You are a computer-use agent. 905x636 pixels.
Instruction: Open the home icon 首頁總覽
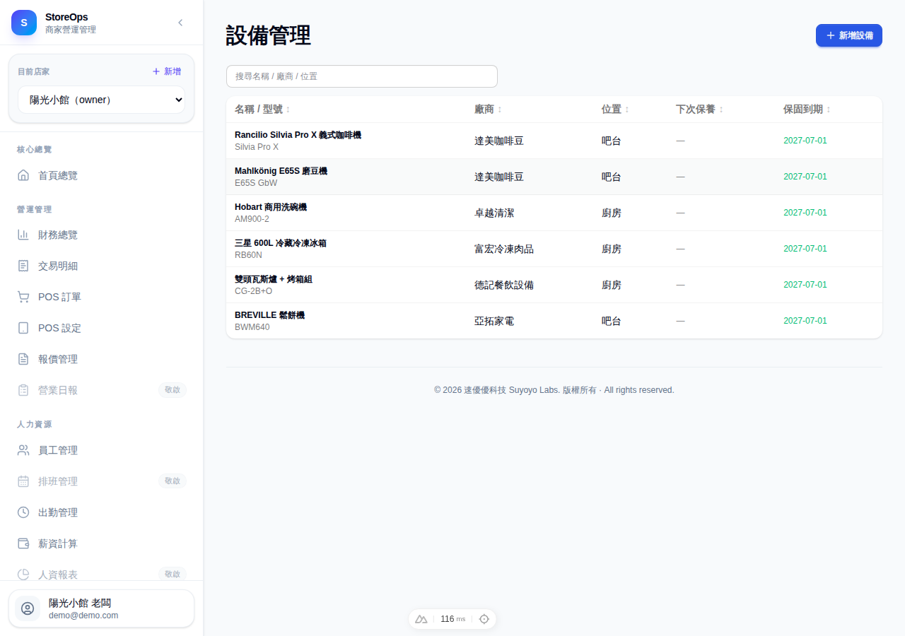coord(23,175)
